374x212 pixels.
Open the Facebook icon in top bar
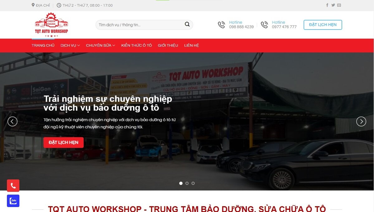(327, 5)
